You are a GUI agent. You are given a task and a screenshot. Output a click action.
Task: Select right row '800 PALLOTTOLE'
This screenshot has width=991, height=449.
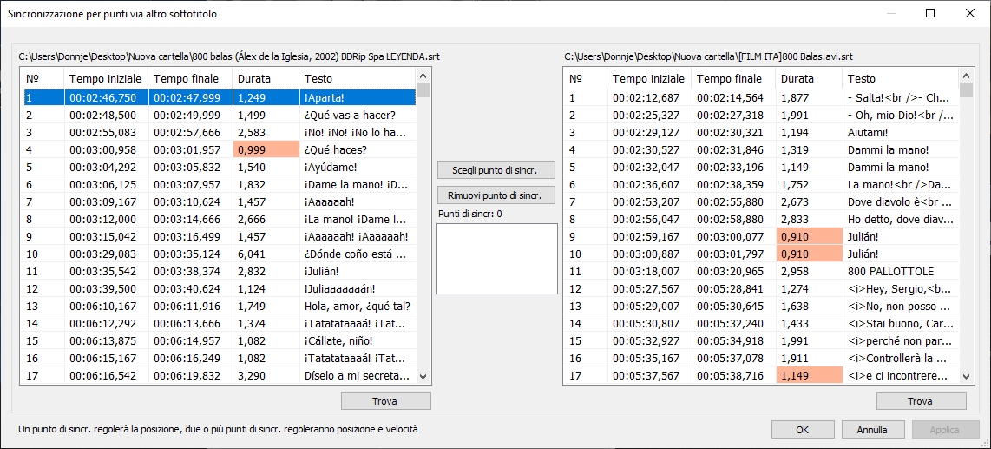click(x=762, y=272)
